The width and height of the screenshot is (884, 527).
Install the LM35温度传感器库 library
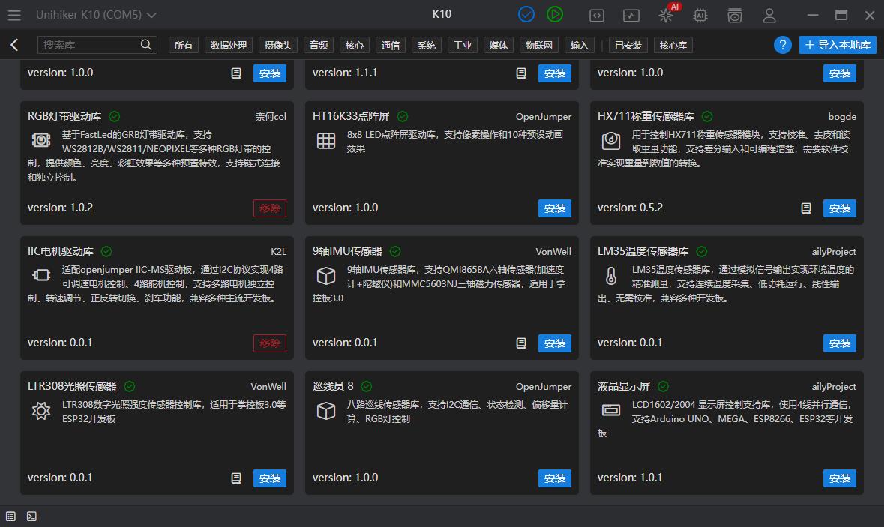pos(840,343)
